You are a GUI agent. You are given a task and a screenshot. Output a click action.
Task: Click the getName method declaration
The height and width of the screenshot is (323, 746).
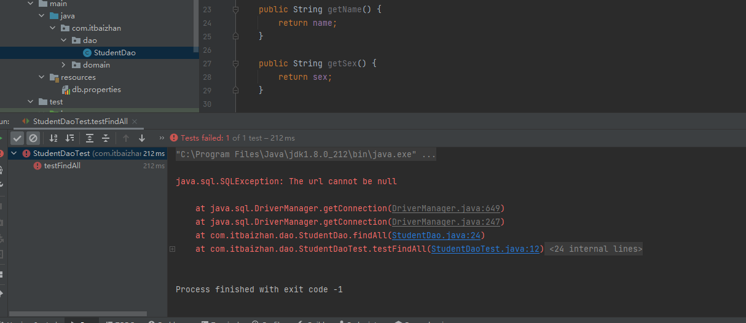(x=320, y=10)
